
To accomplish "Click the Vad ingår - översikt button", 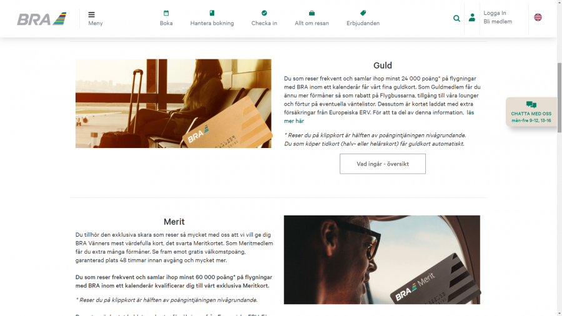I will click(382, 164).
